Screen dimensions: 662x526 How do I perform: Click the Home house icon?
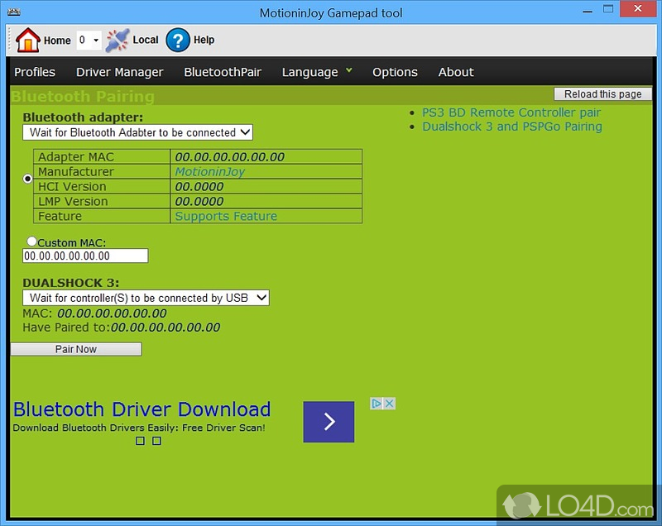28,40
